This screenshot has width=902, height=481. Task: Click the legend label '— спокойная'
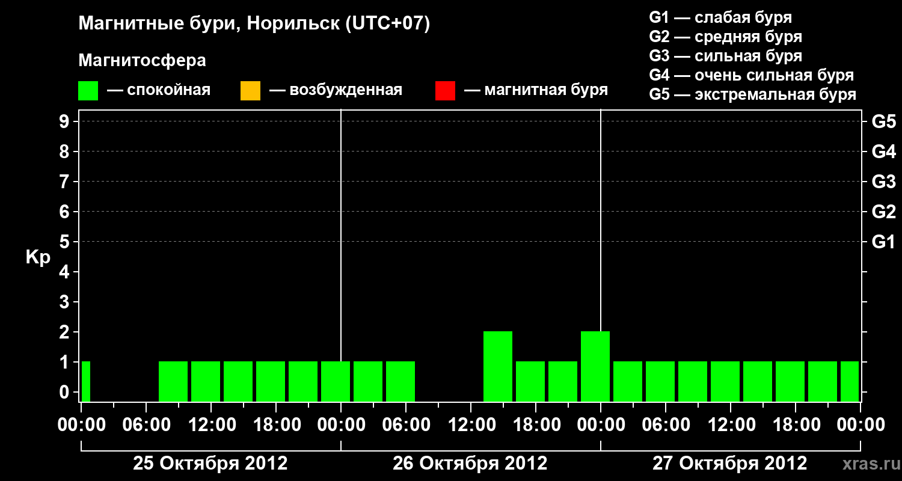(159, 90)
